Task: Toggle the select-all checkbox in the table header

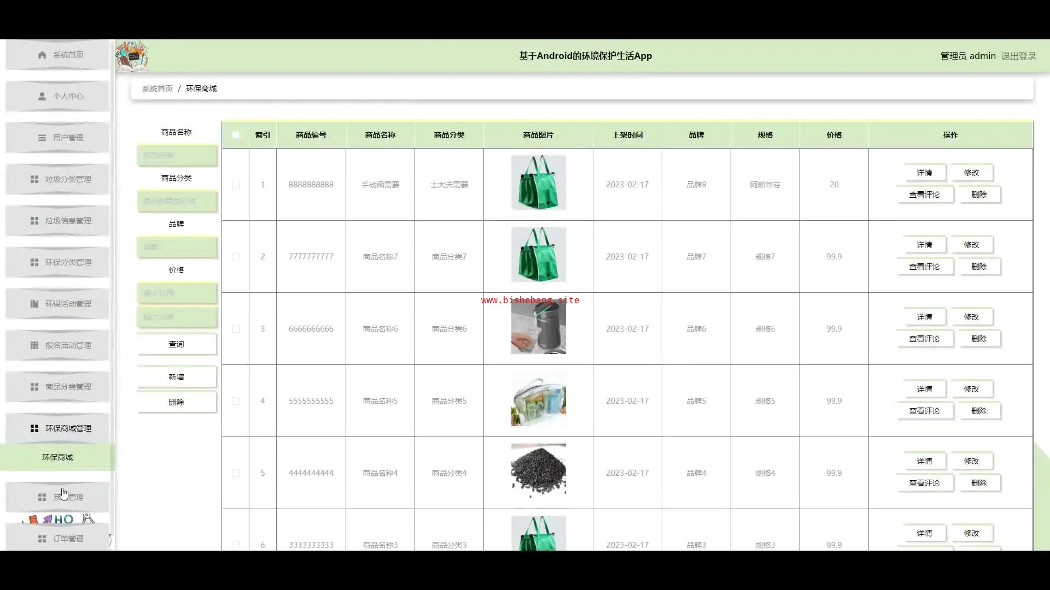Action: (x=236, y=135)
